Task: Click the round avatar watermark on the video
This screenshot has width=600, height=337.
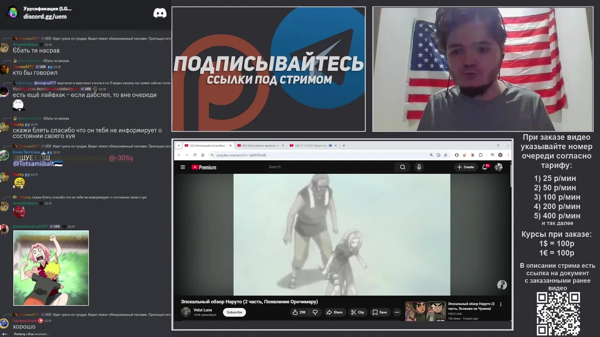Action: coord(502,285)
